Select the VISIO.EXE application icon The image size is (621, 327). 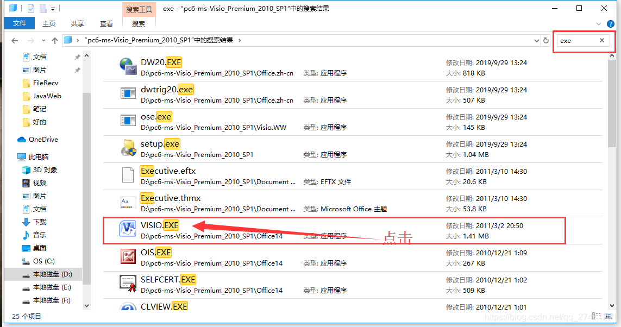point(128,229)
